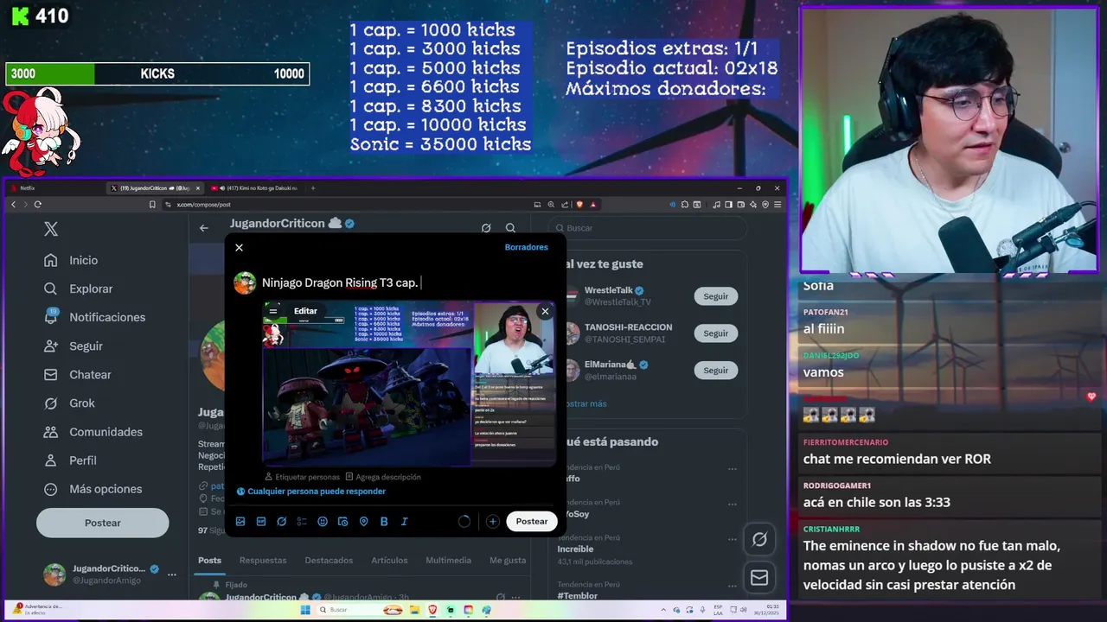The width and height of the screenshot is (1107, 622).
Task: Select the Artículos profile tab
Action: (x=389, y=561)
